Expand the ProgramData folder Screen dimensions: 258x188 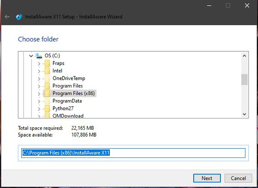(39, 101)
